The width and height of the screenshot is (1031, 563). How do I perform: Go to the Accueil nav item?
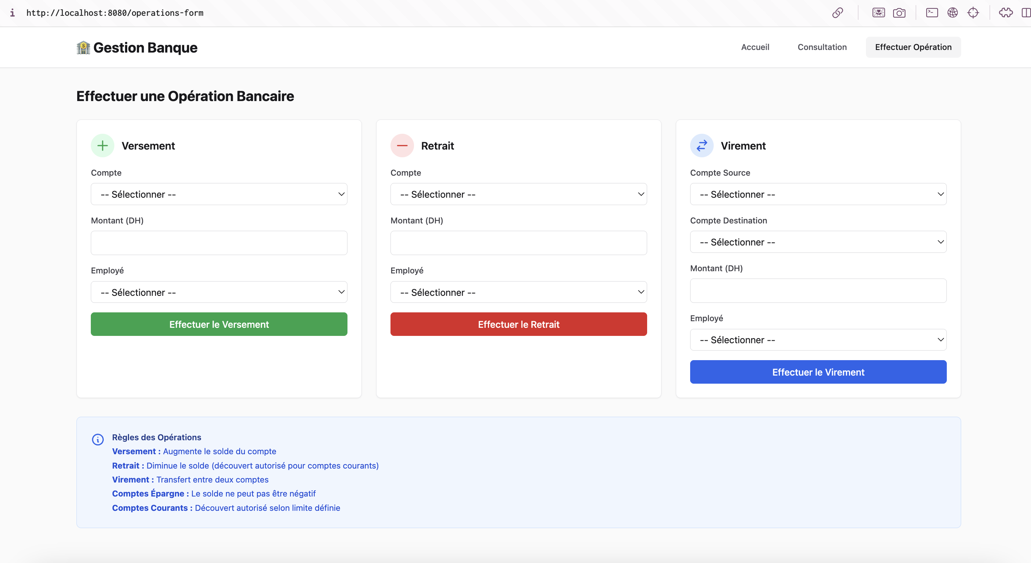pyautogui.click(x=755, y=47)
